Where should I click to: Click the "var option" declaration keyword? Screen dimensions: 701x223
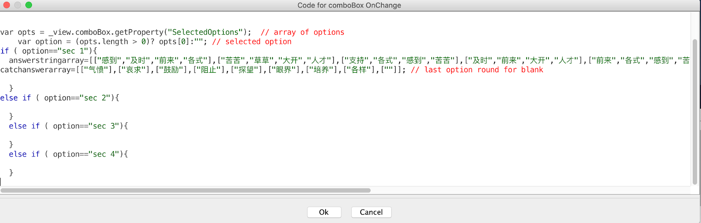click(x=24, y=42)
